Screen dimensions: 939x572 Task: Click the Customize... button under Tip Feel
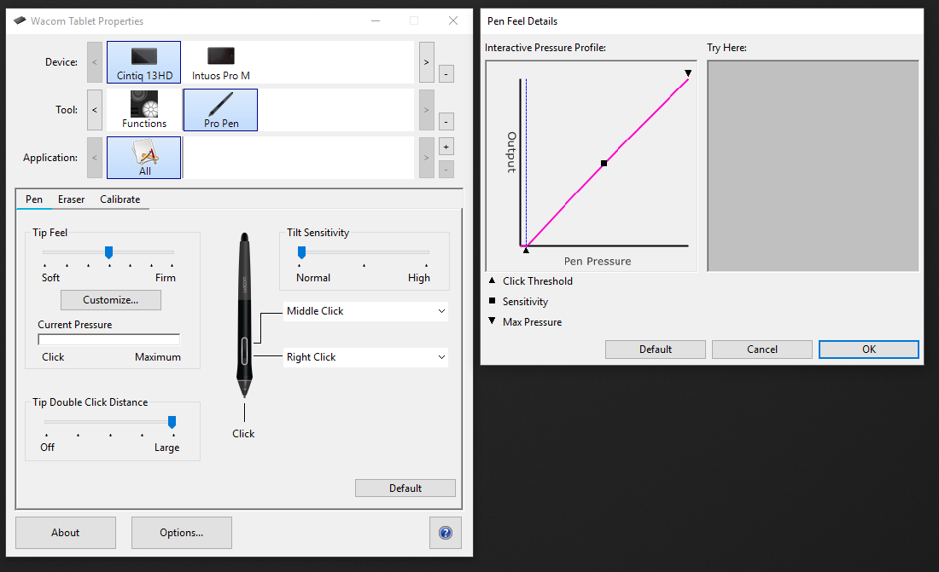point(111,300)
